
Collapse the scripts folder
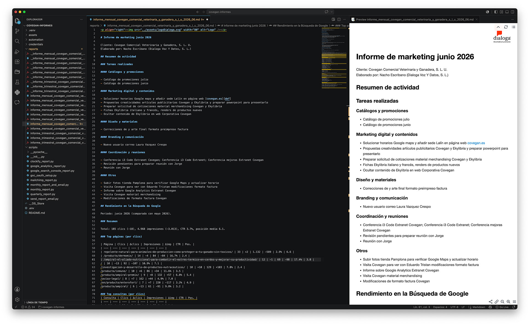tap(33, 147)
